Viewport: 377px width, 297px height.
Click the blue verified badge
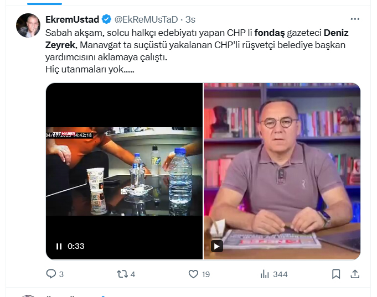tap(106, 19)
